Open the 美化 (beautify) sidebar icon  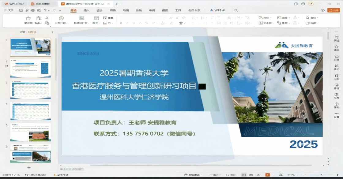pos(336,67)
